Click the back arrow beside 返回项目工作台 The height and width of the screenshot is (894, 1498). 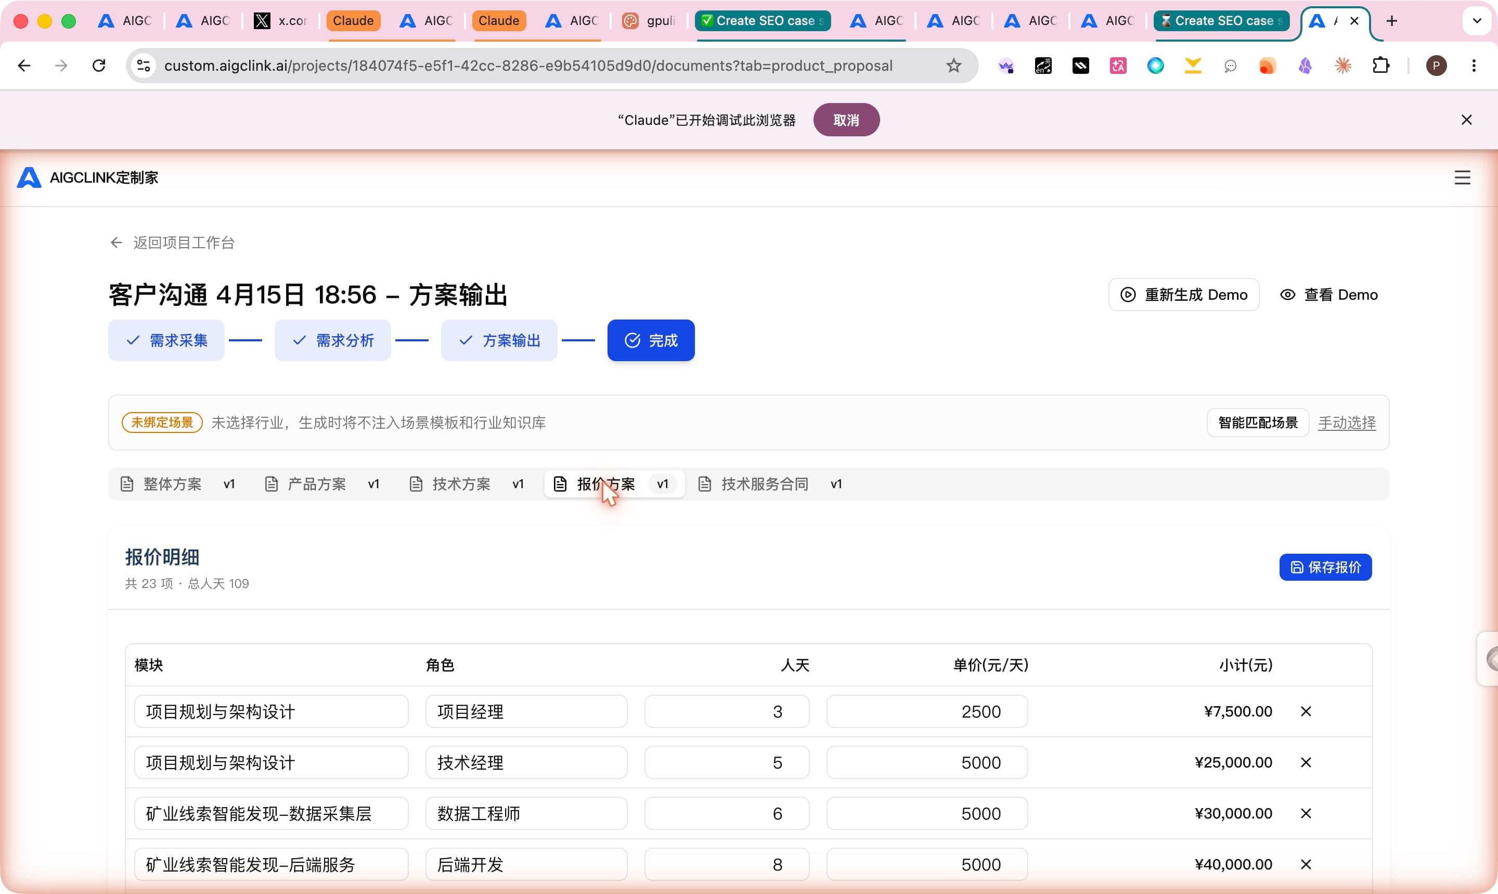[x=116, y=243]
